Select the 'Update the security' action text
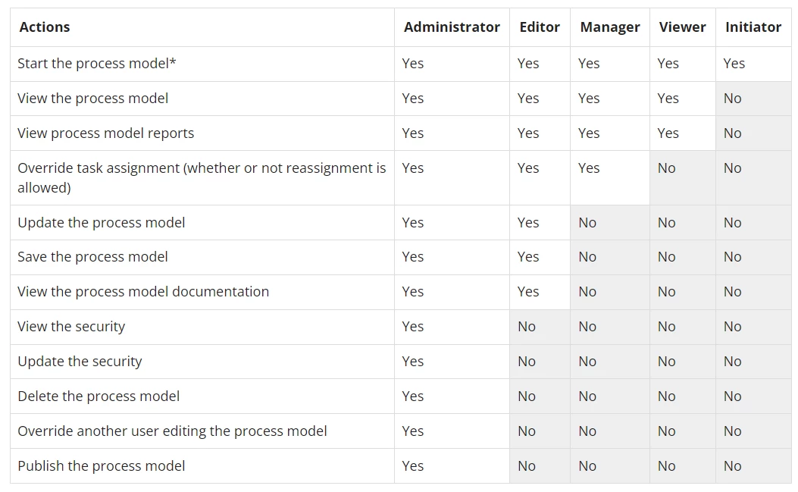 [80, 361]
